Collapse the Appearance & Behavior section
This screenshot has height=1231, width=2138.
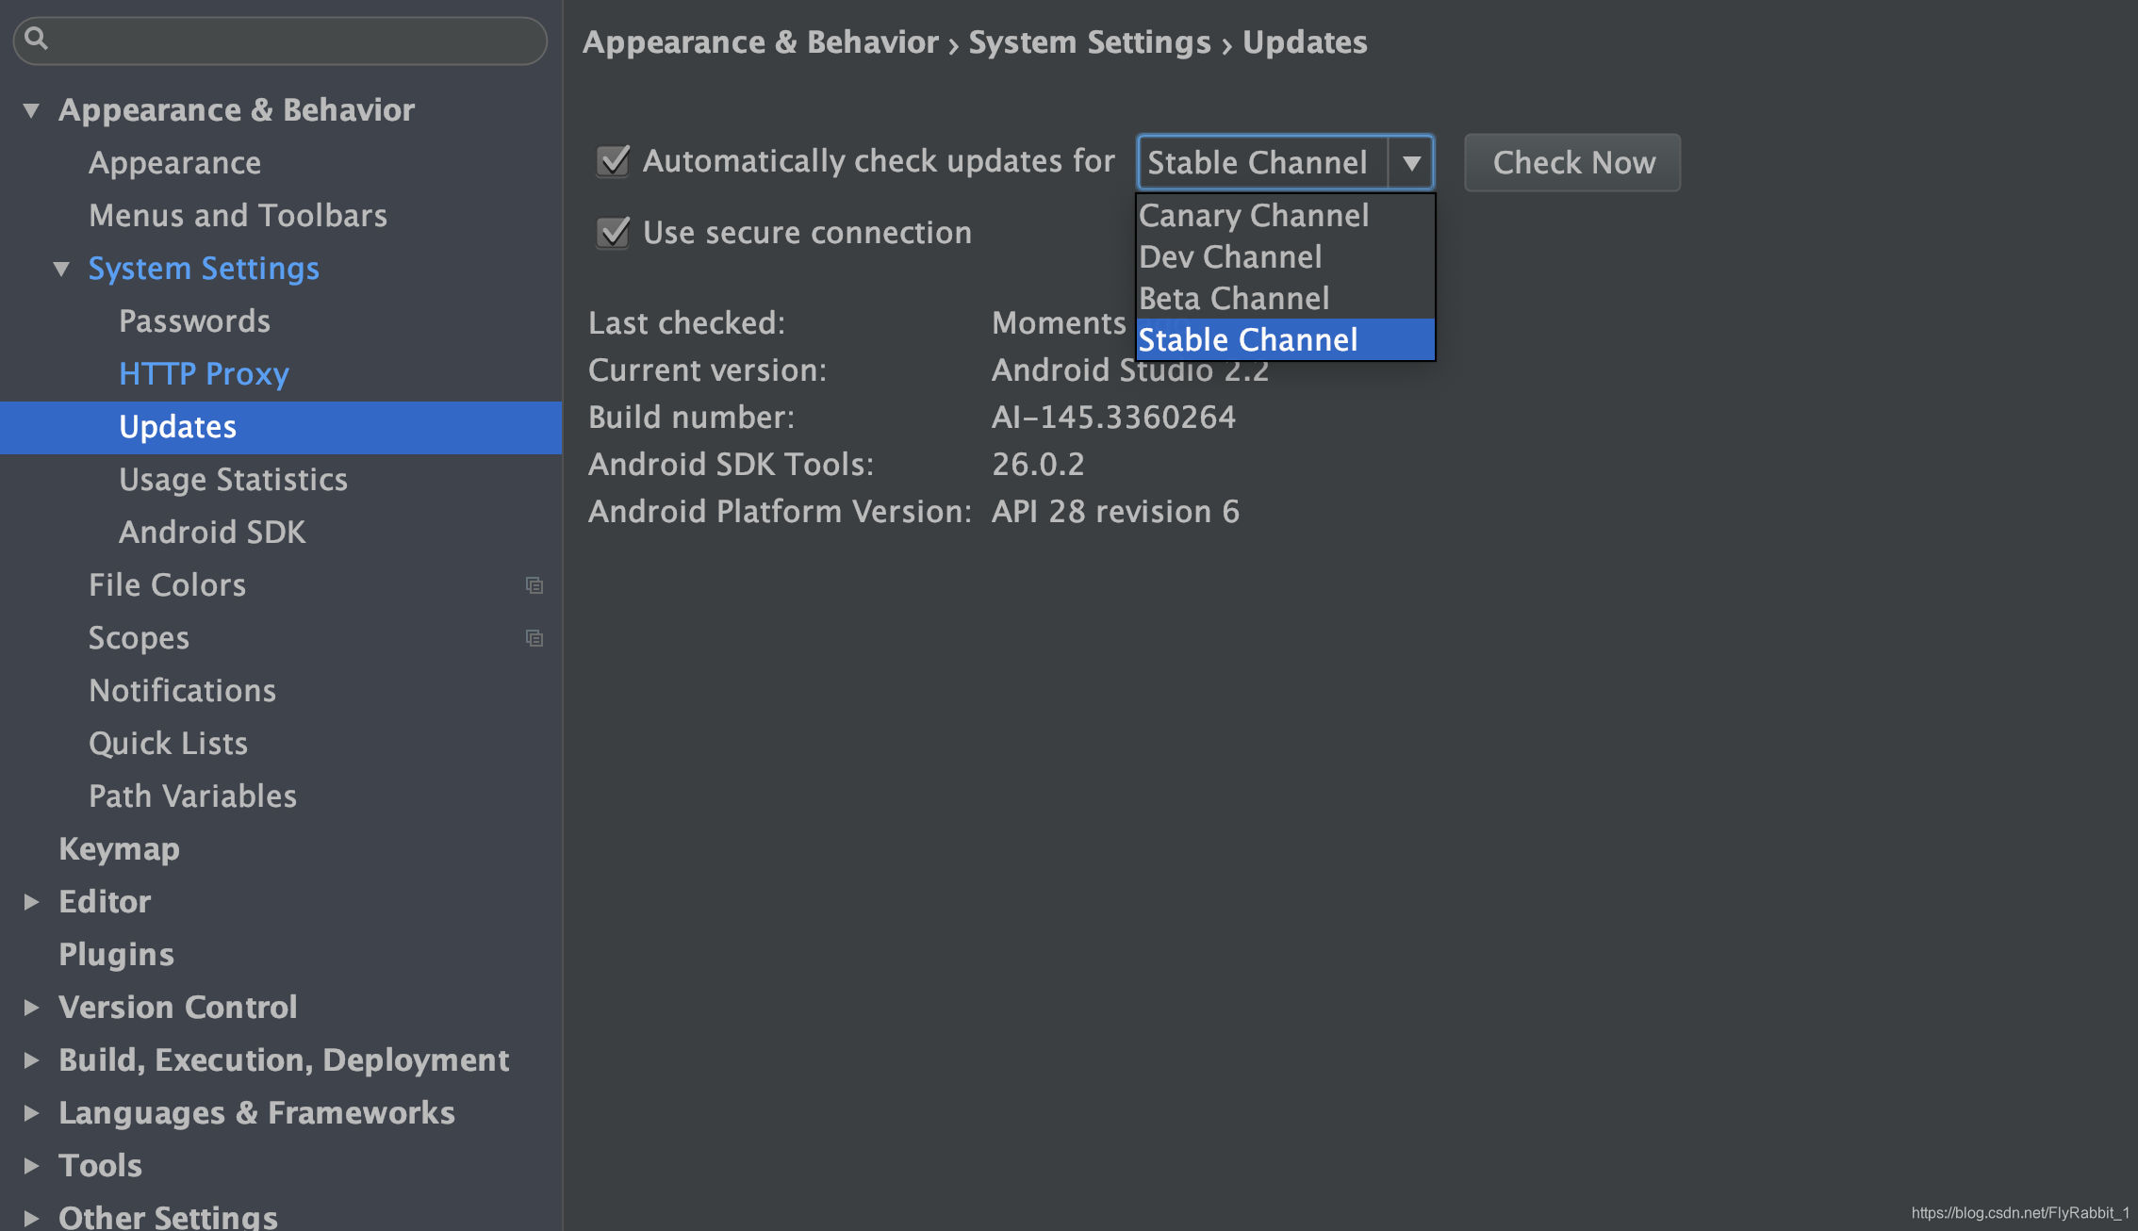pos(31,110)
